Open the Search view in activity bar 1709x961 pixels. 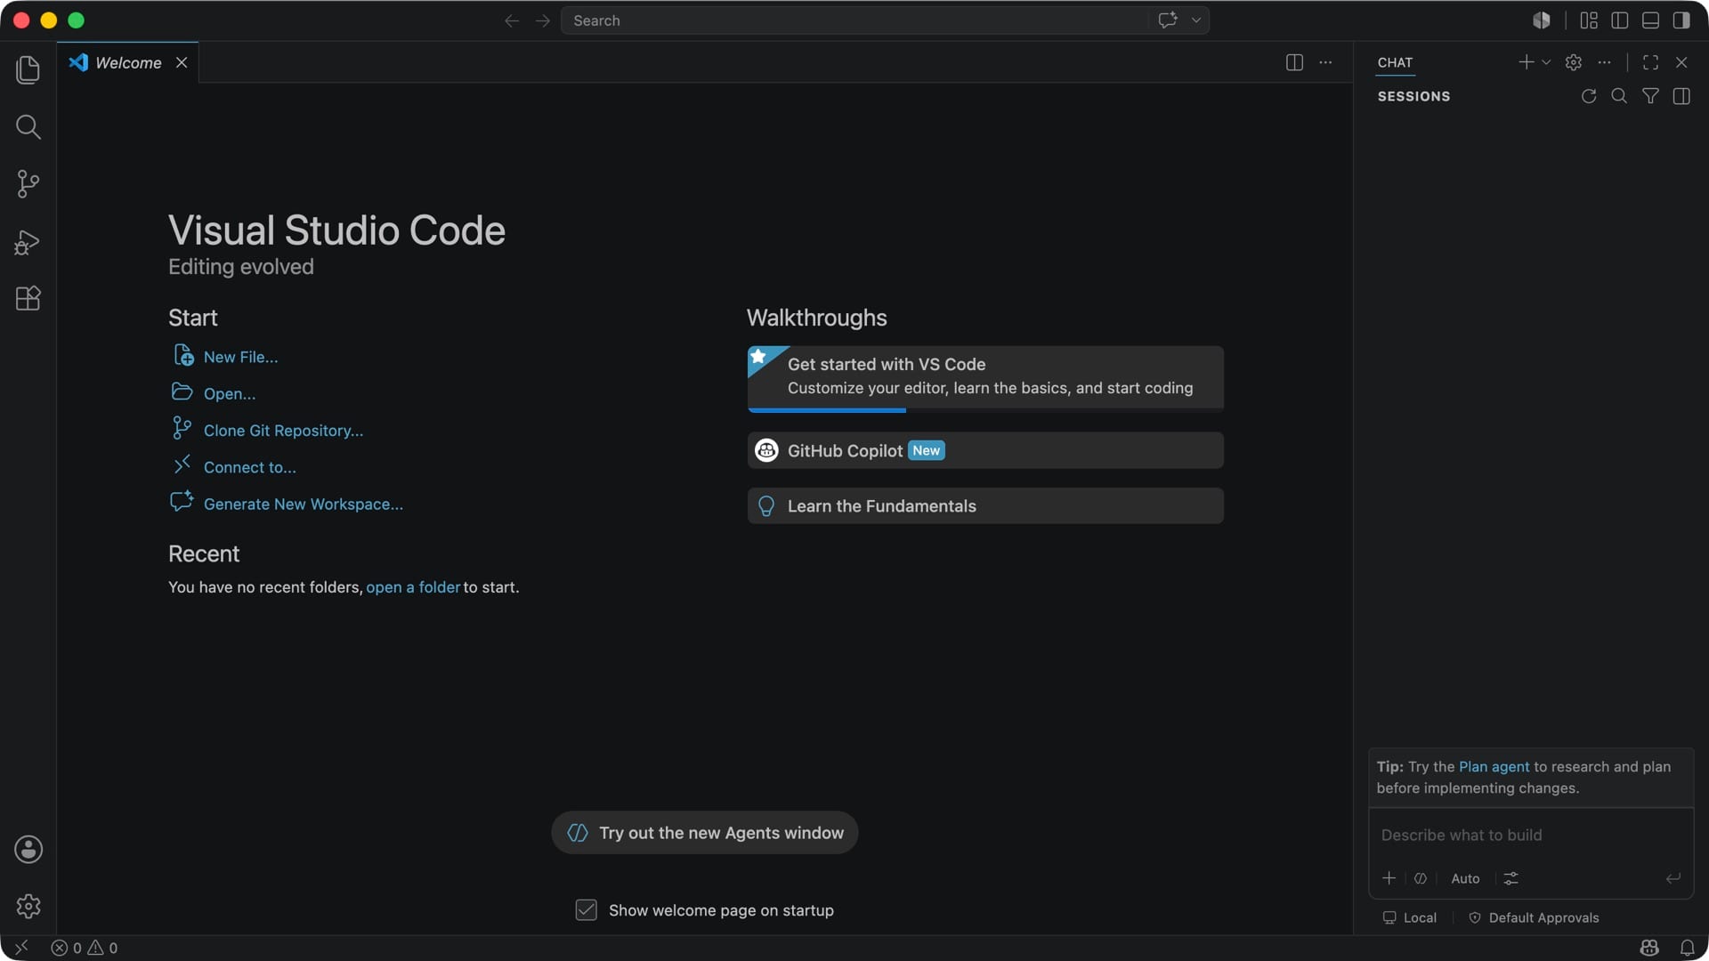tap(28, 126)
